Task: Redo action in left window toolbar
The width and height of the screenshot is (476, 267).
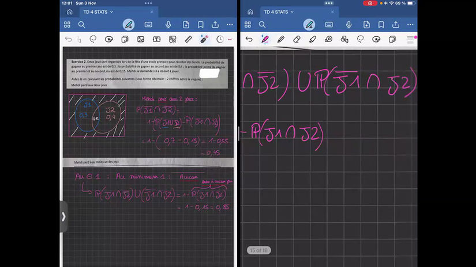Action: [79, 39]
